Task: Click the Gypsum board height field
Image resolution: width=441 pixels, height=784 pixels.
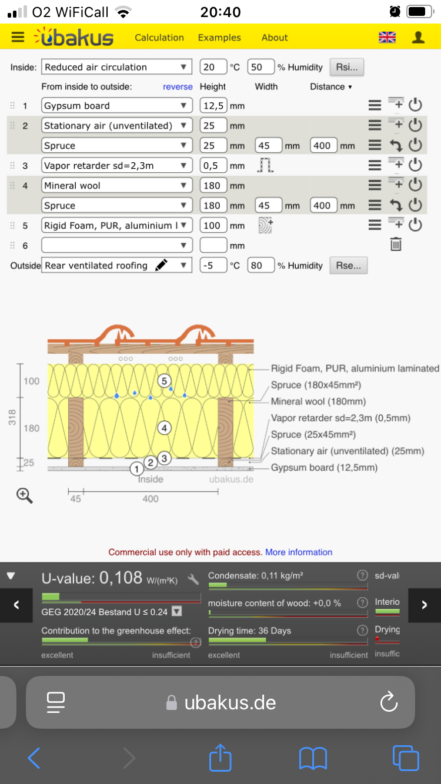Action: tap(213, 106)
